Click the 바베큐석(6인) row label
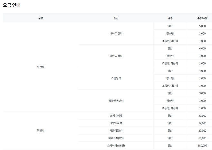Screen dimensions: 212x150 [116, 138]
